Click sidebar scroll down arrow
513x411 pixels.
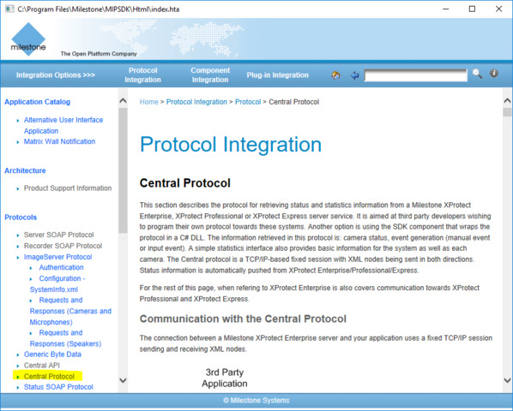click(123, 380)
